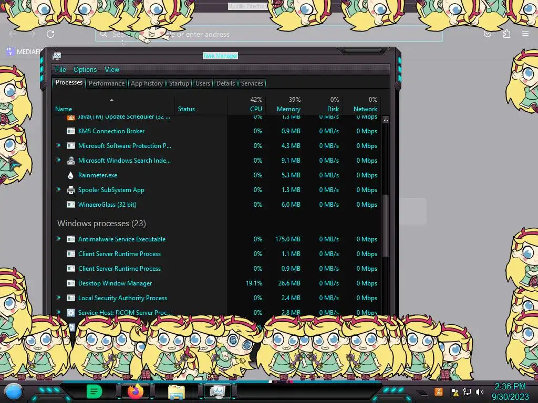Viewport: 538px width, 403px height.
Task: Click the Spooler SubSystem printer icon
Action: [x=71, y=190]
